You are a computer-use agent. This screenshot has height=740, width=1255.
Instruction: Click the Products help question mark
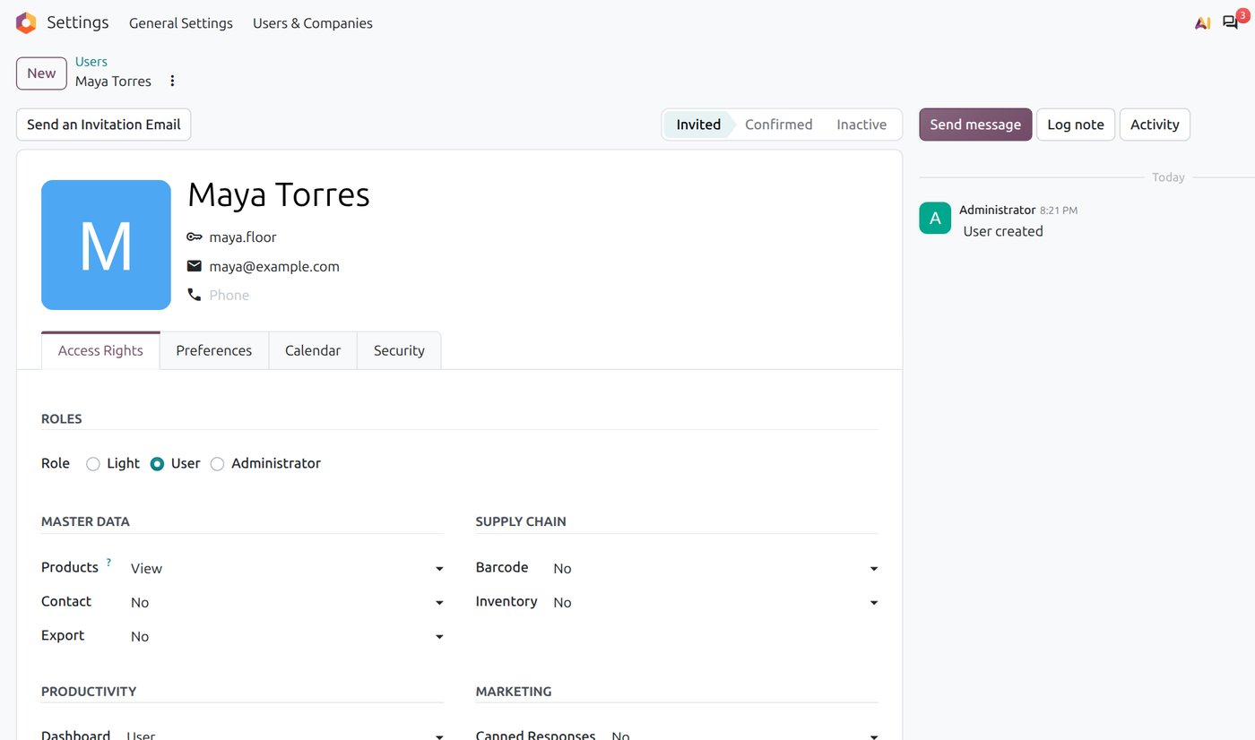tap(108, 563)
